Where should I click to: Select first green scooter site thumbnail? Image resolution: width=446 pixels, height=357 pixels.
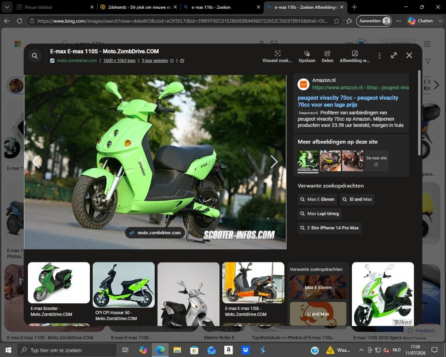point(308,161)
